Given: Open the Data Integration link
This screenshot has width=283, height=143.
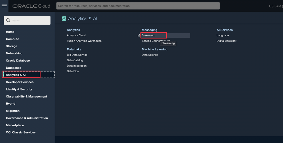Looking at the screenshot, I should coord(77,66).
